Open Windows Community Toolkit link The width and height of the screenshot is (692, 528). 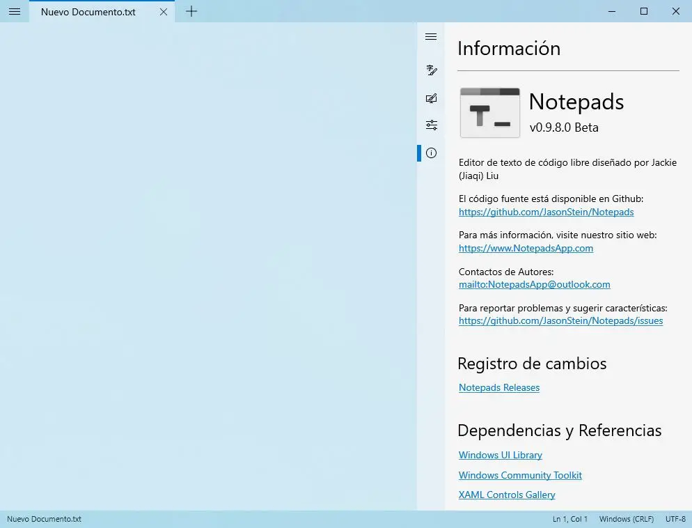pos(520,475)
